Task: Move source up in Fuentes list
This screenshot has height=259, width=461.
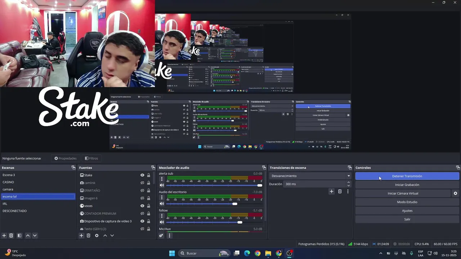Action: [105, 236]
